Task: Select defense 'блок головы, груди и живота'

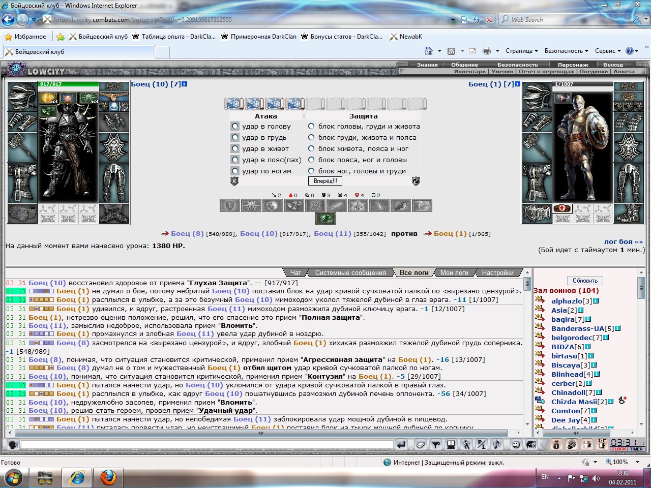Action: click(x=311, y=126)
